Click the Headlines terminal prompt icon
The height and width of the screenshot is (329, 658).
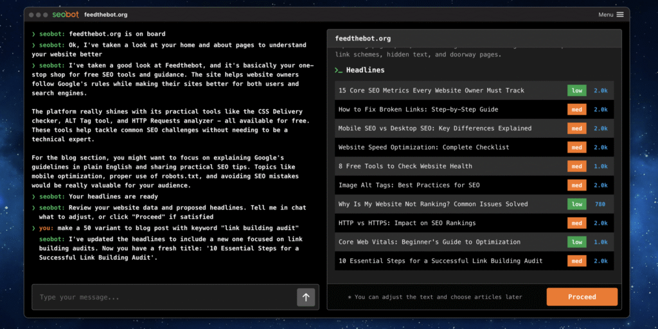[x=339, y=71]
